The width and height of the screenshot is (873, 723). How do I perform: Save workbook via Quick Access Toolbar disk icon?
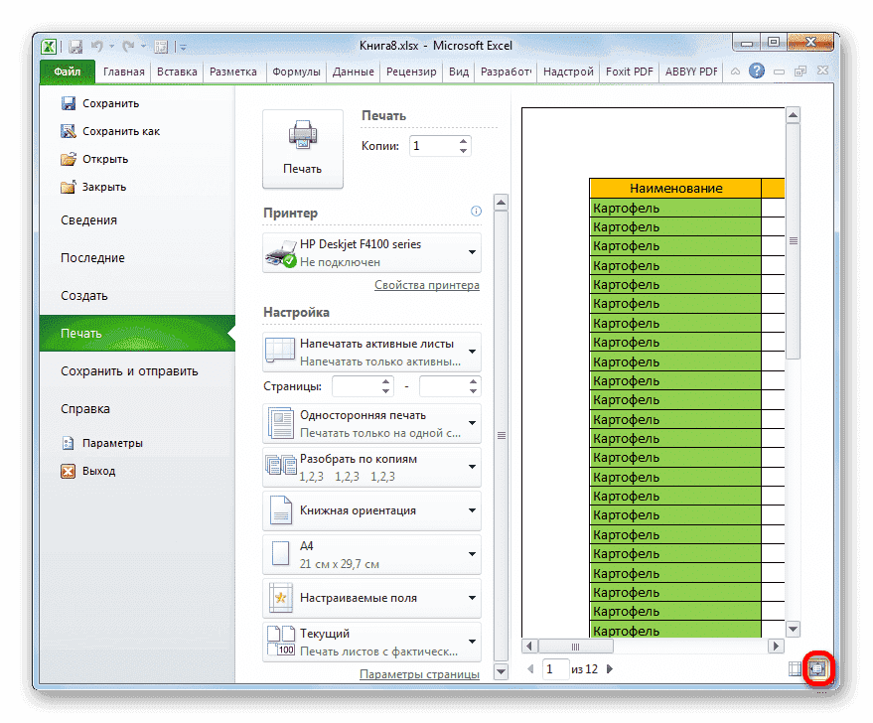coord(75,46)
